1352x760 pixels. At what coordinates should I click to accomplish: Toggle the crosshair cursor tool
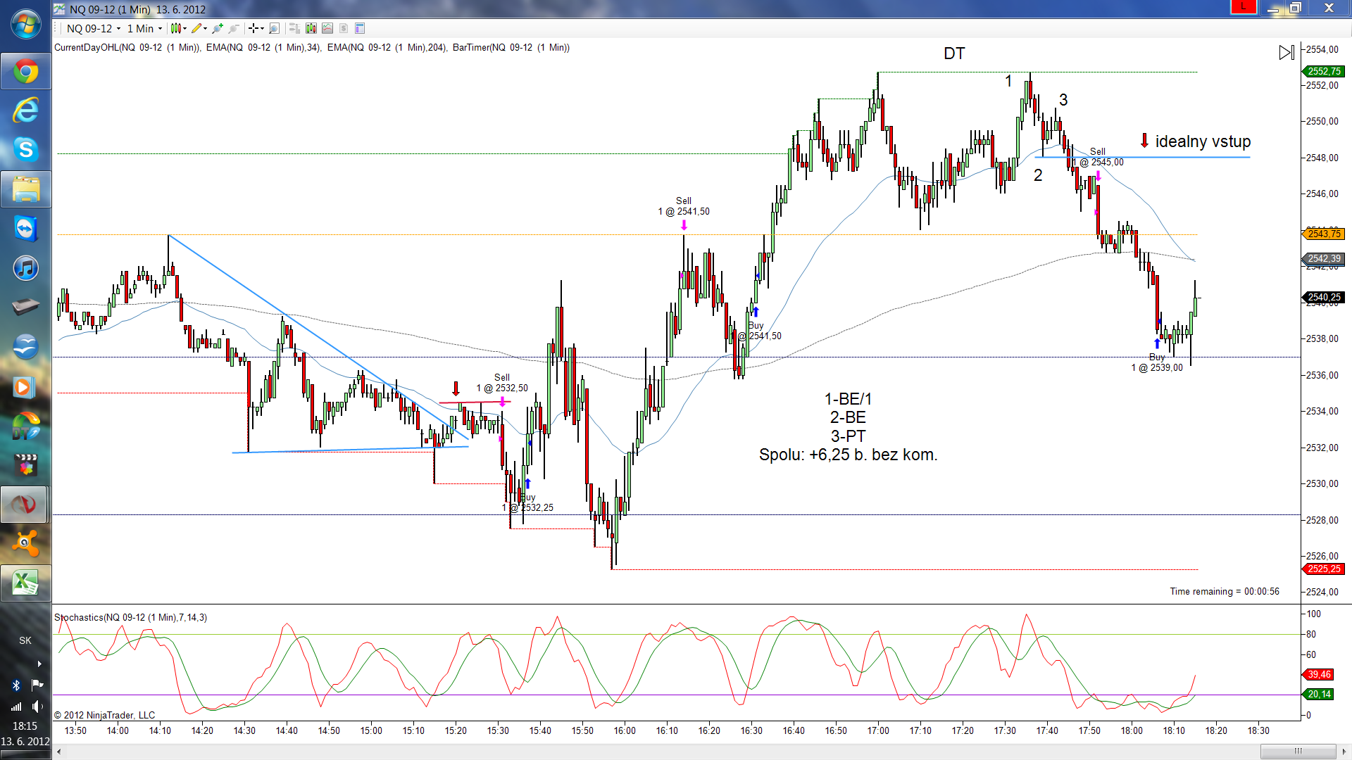click(255, 29)
